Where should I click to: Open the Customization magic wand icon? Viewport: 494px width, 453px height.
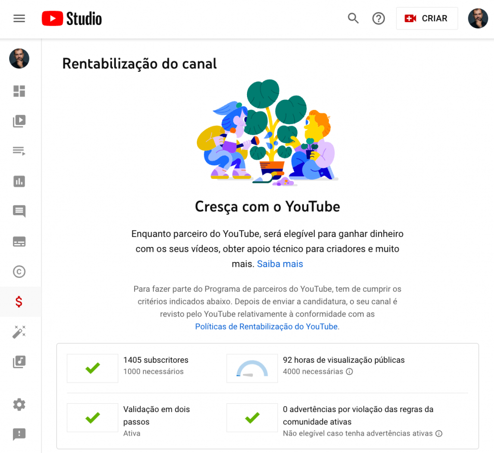[19, 332]
